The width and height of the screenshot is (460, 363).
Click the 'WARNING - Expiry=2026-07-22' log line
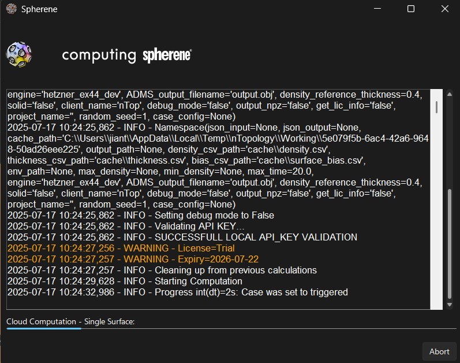click(x=133, y=259)
